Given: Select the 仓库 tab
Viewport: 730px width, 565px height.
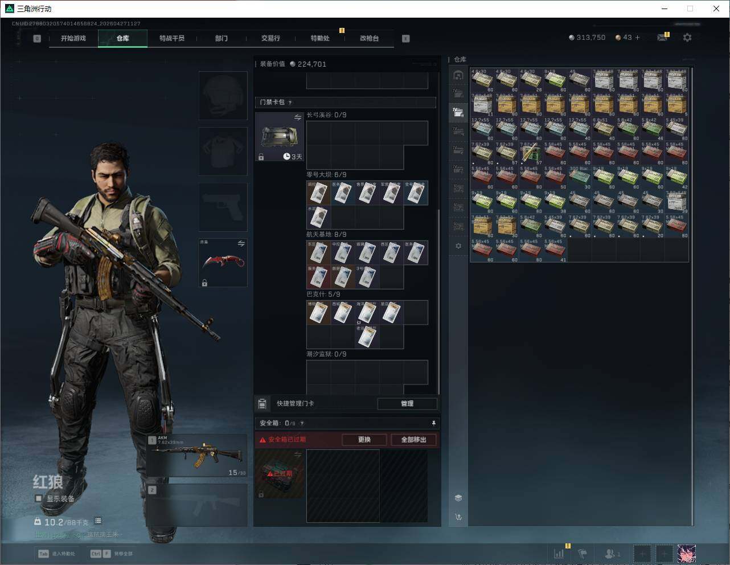Looking at the screenshot, I should pos(122,38).
